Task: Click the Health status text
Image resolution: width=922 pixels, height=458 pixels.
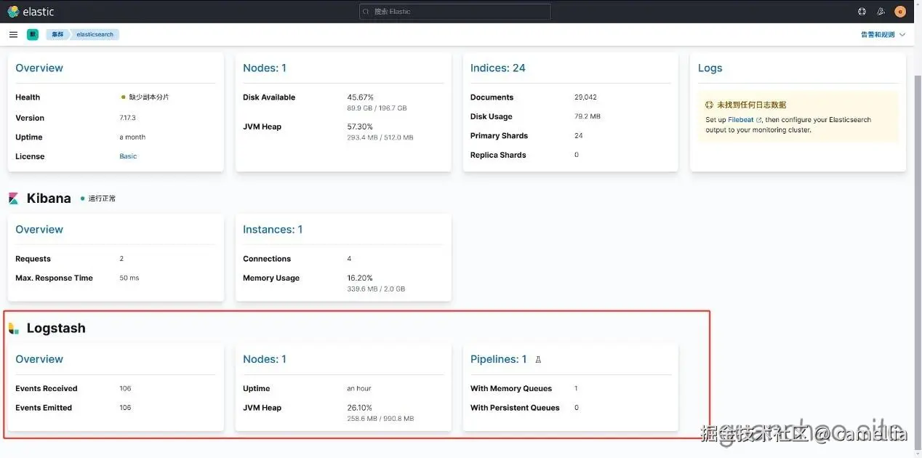Action: point(149,97)
